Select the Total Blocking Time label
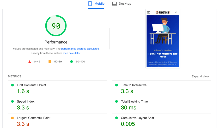Screen dimensions: 219x128 click(x=134, y=102)
